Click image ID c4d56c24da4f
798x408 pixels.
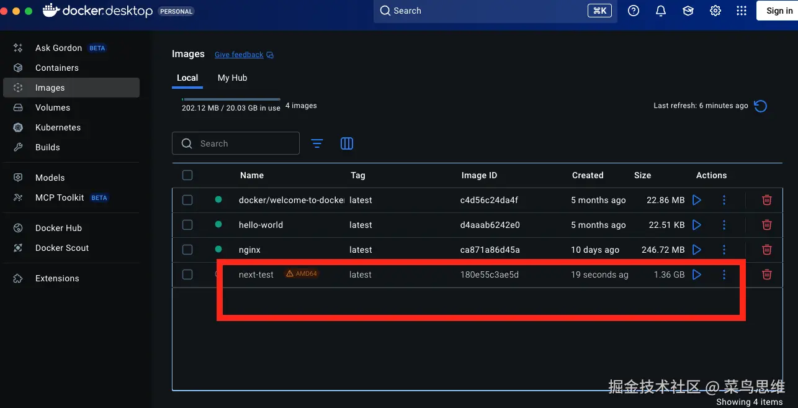(489, 200)
